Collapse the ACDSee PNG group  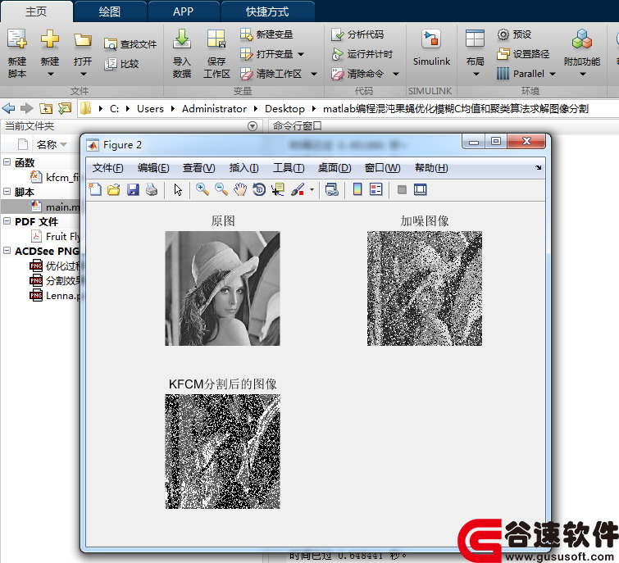click(7, 251)
